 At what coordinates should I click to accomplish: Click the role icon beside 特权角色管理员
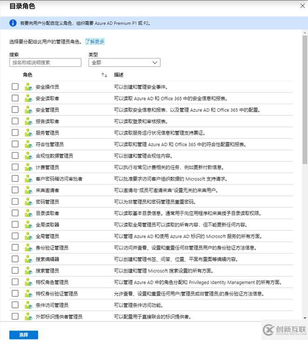[28, 282]
